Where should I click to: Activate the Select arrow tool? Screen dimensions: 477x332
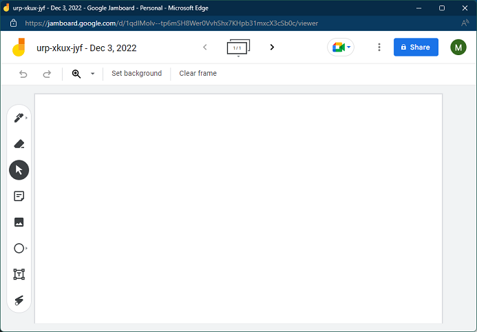click(19, 170)
